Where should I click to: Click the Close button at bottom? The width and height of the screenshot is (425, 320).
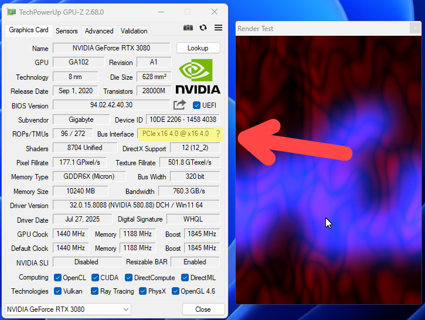point(203,309)
